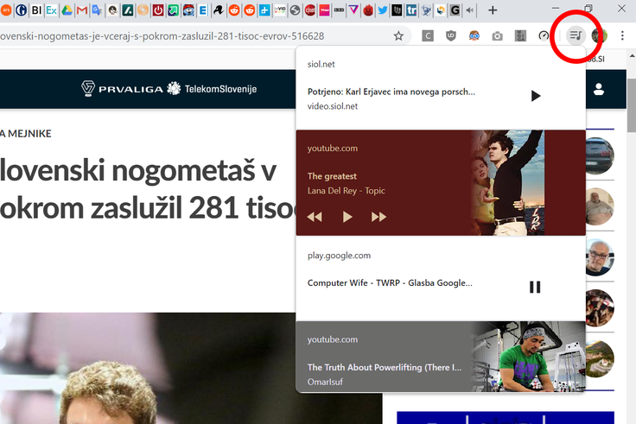Click the Prva Liga Telekom Slovenije logo

pyautogui.click(x=169, y=89)
